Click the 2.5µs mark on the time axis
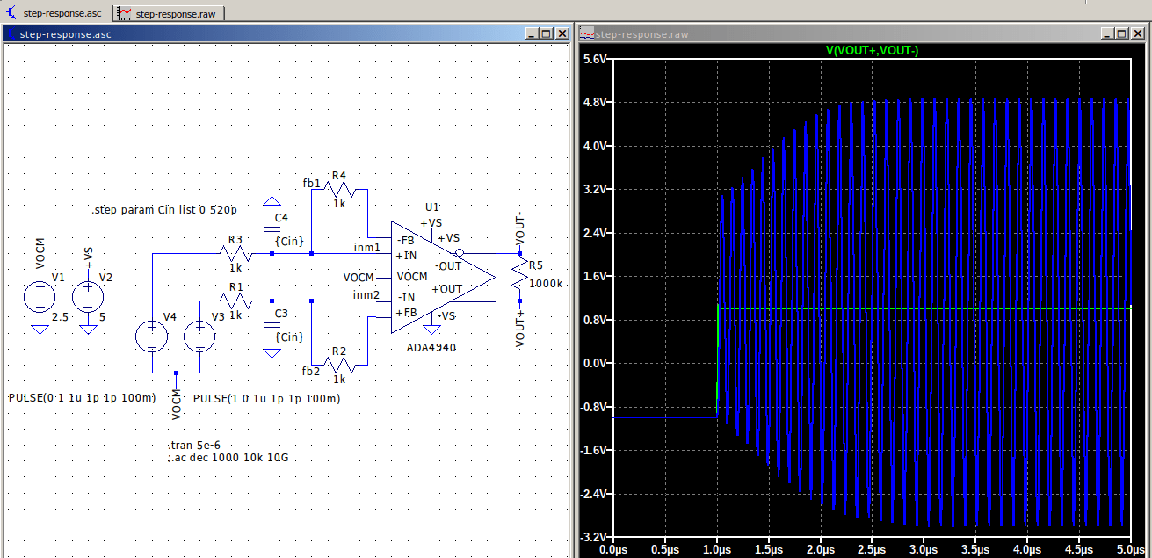The height and width of the screenshot is (558, 1152). [870, 548]
